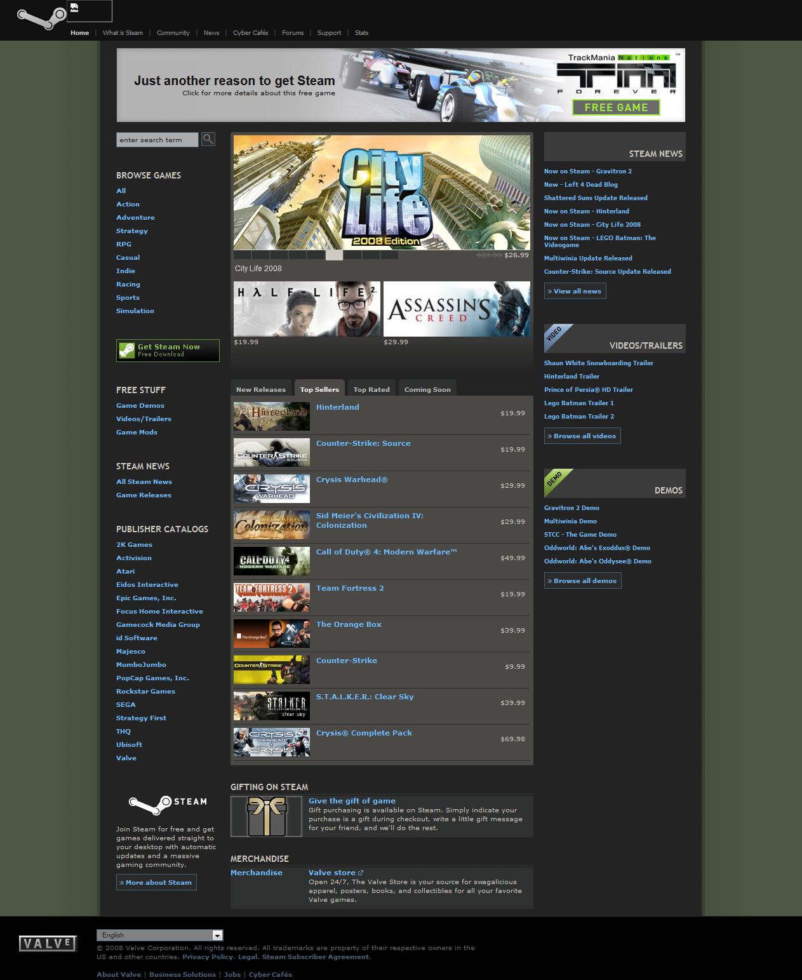Open the Call of Duty 4 thumbnail
Image resolution: width=802 pixels, height=980 pixels.
point(272,561)
